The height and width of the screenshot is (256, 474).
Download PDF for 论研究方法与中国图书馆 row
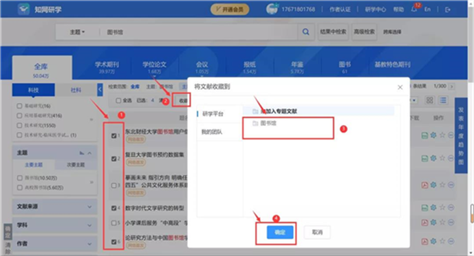coord(424,242)
